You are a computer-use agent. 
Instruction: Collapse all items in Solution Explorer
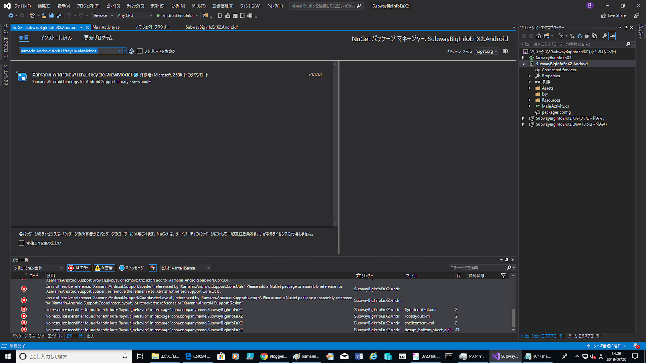tap(587, 36)
